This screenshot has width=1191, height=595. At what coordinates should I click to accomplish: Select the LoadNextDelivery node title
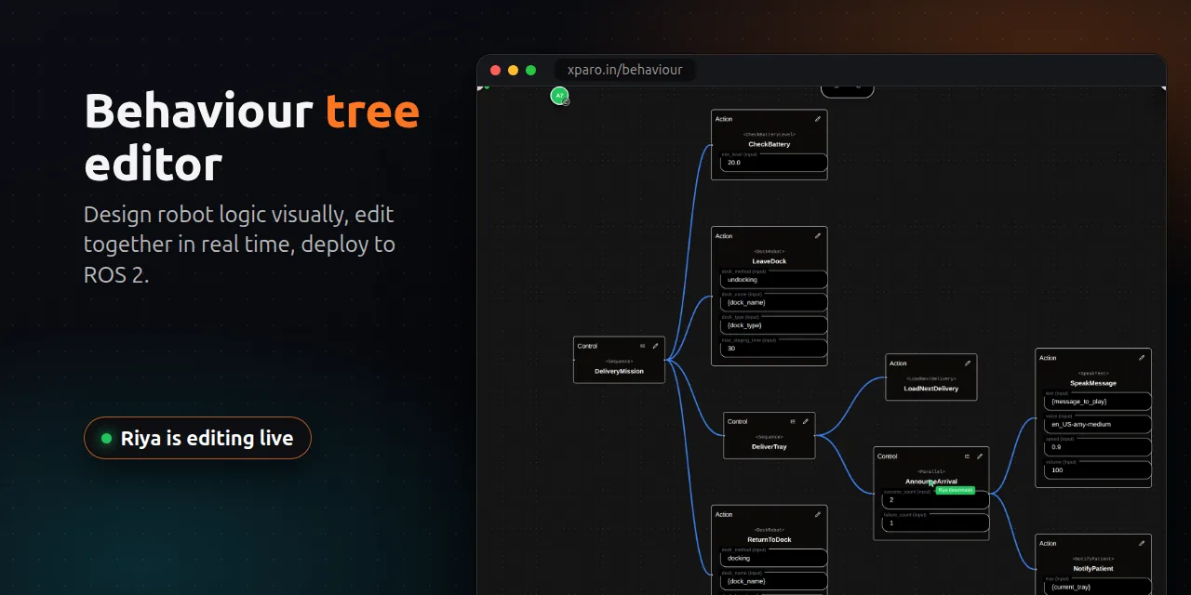click(931, 389)
